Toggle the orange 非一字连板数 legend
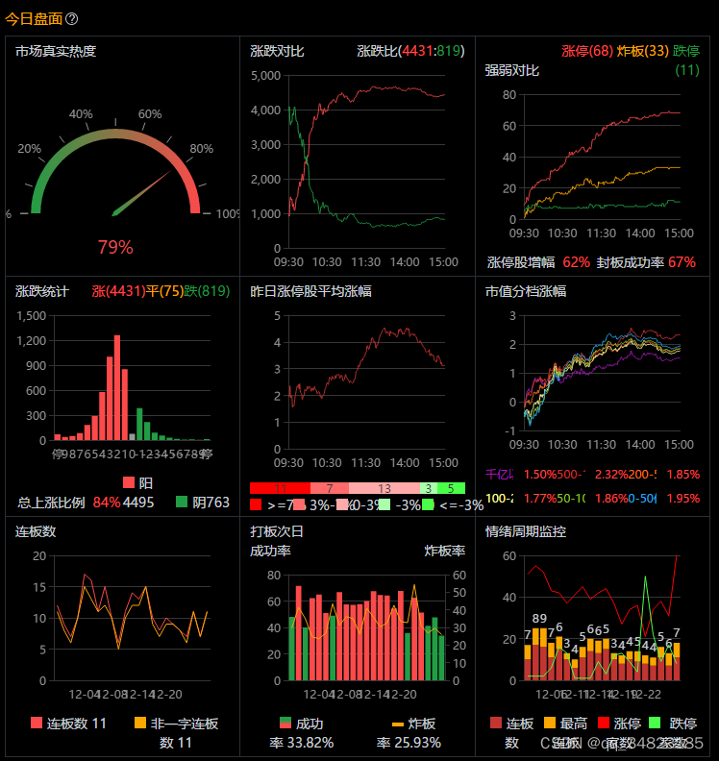719x761 pixels. 177,733
